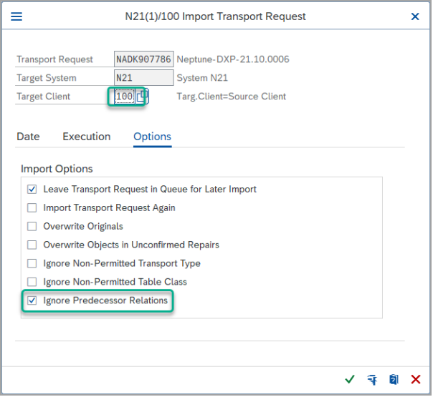
Task: Click the display queue filter icon
Action: pos(372,381)
